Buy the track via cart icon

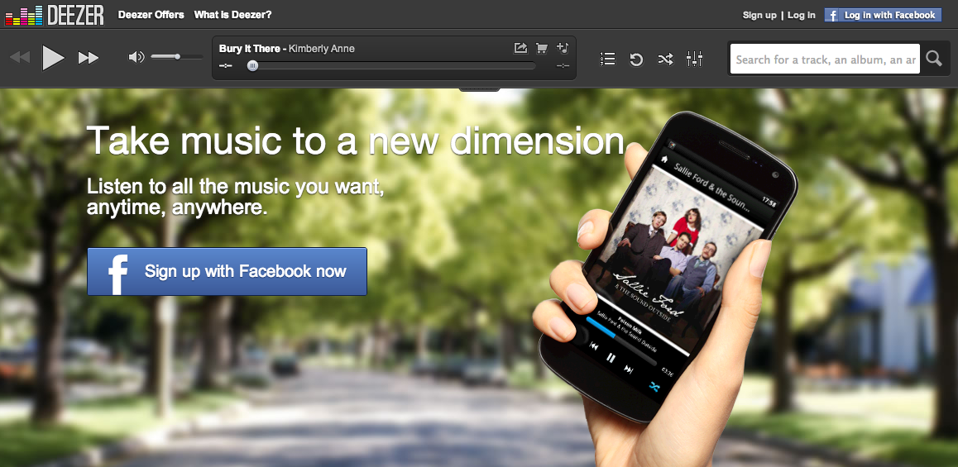pyautogui.click(x=541, y=48)
